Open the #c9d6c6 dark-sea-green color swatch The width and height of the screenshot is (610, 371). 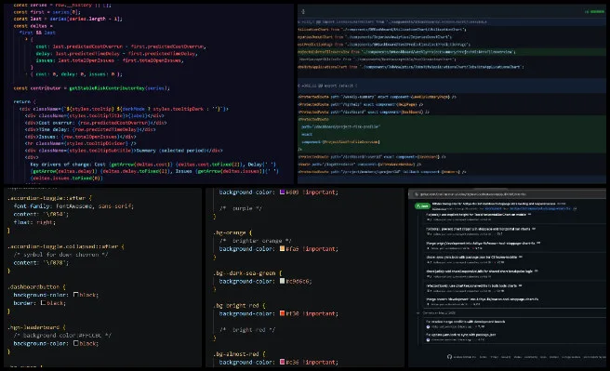pyautogui.click(x=283, y=281)
